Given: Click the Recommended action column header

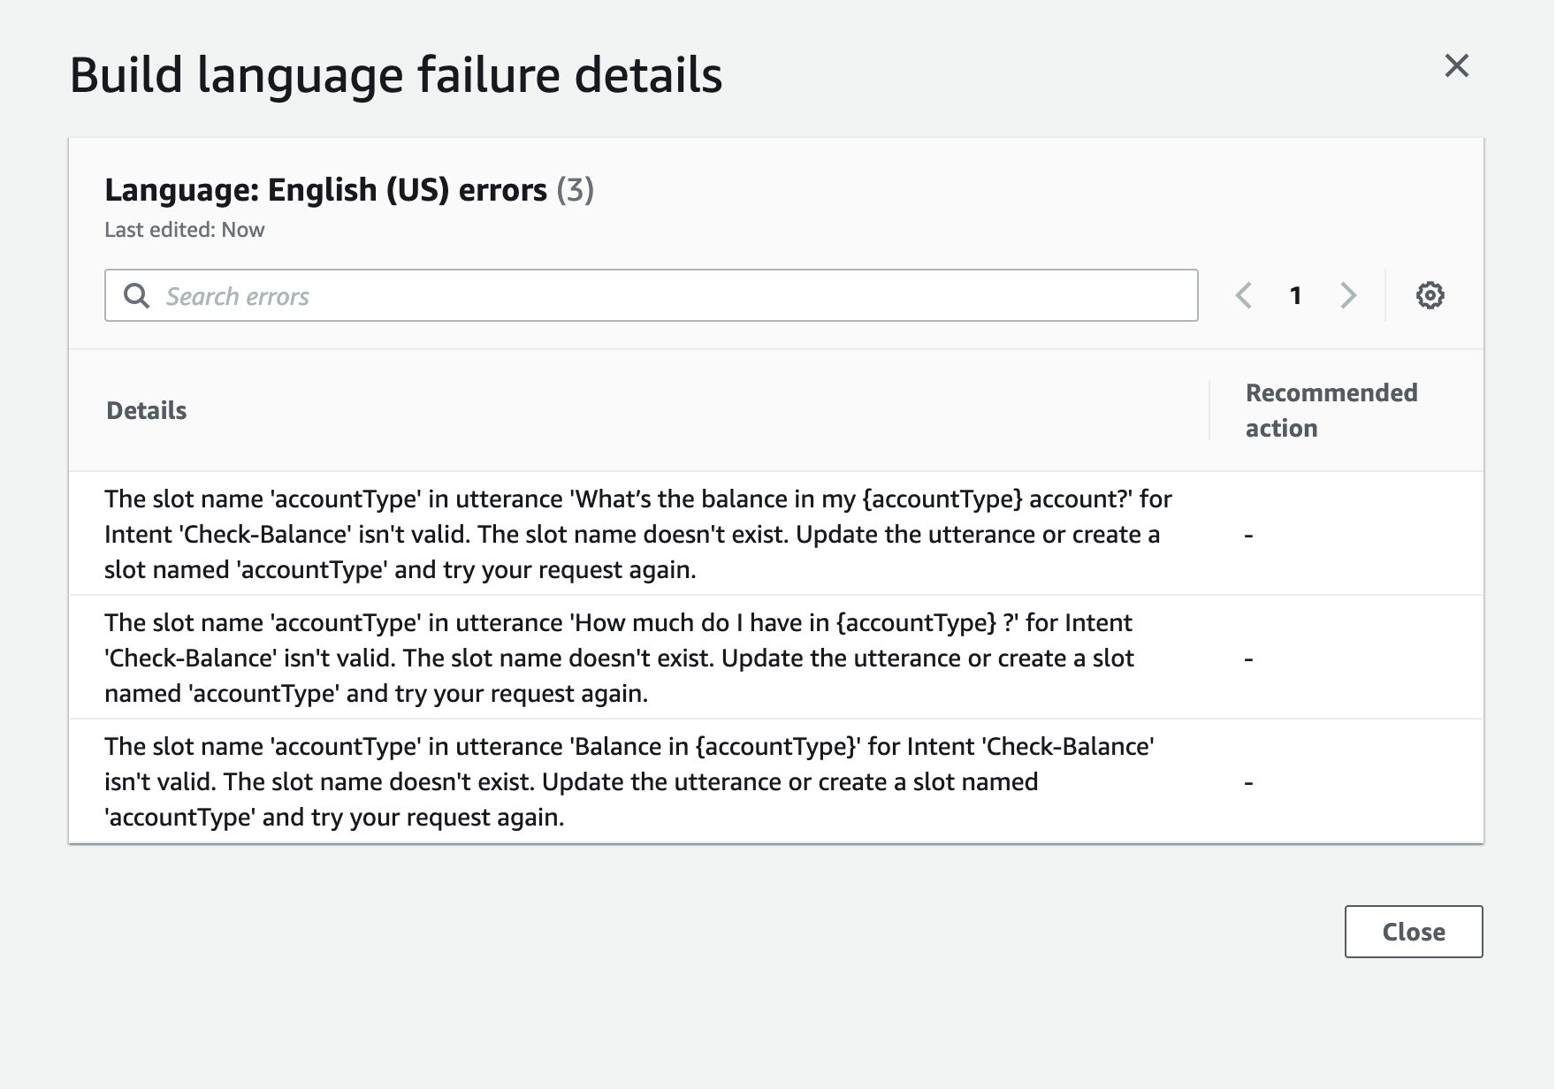Looking at the screenshot, I should (1331, 410).
